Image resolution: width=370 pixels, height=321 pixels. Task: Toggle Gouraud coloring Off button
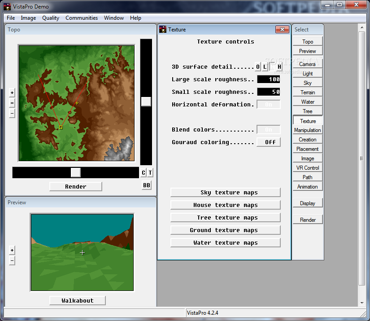pyautogui.click(x=269, y=142)
